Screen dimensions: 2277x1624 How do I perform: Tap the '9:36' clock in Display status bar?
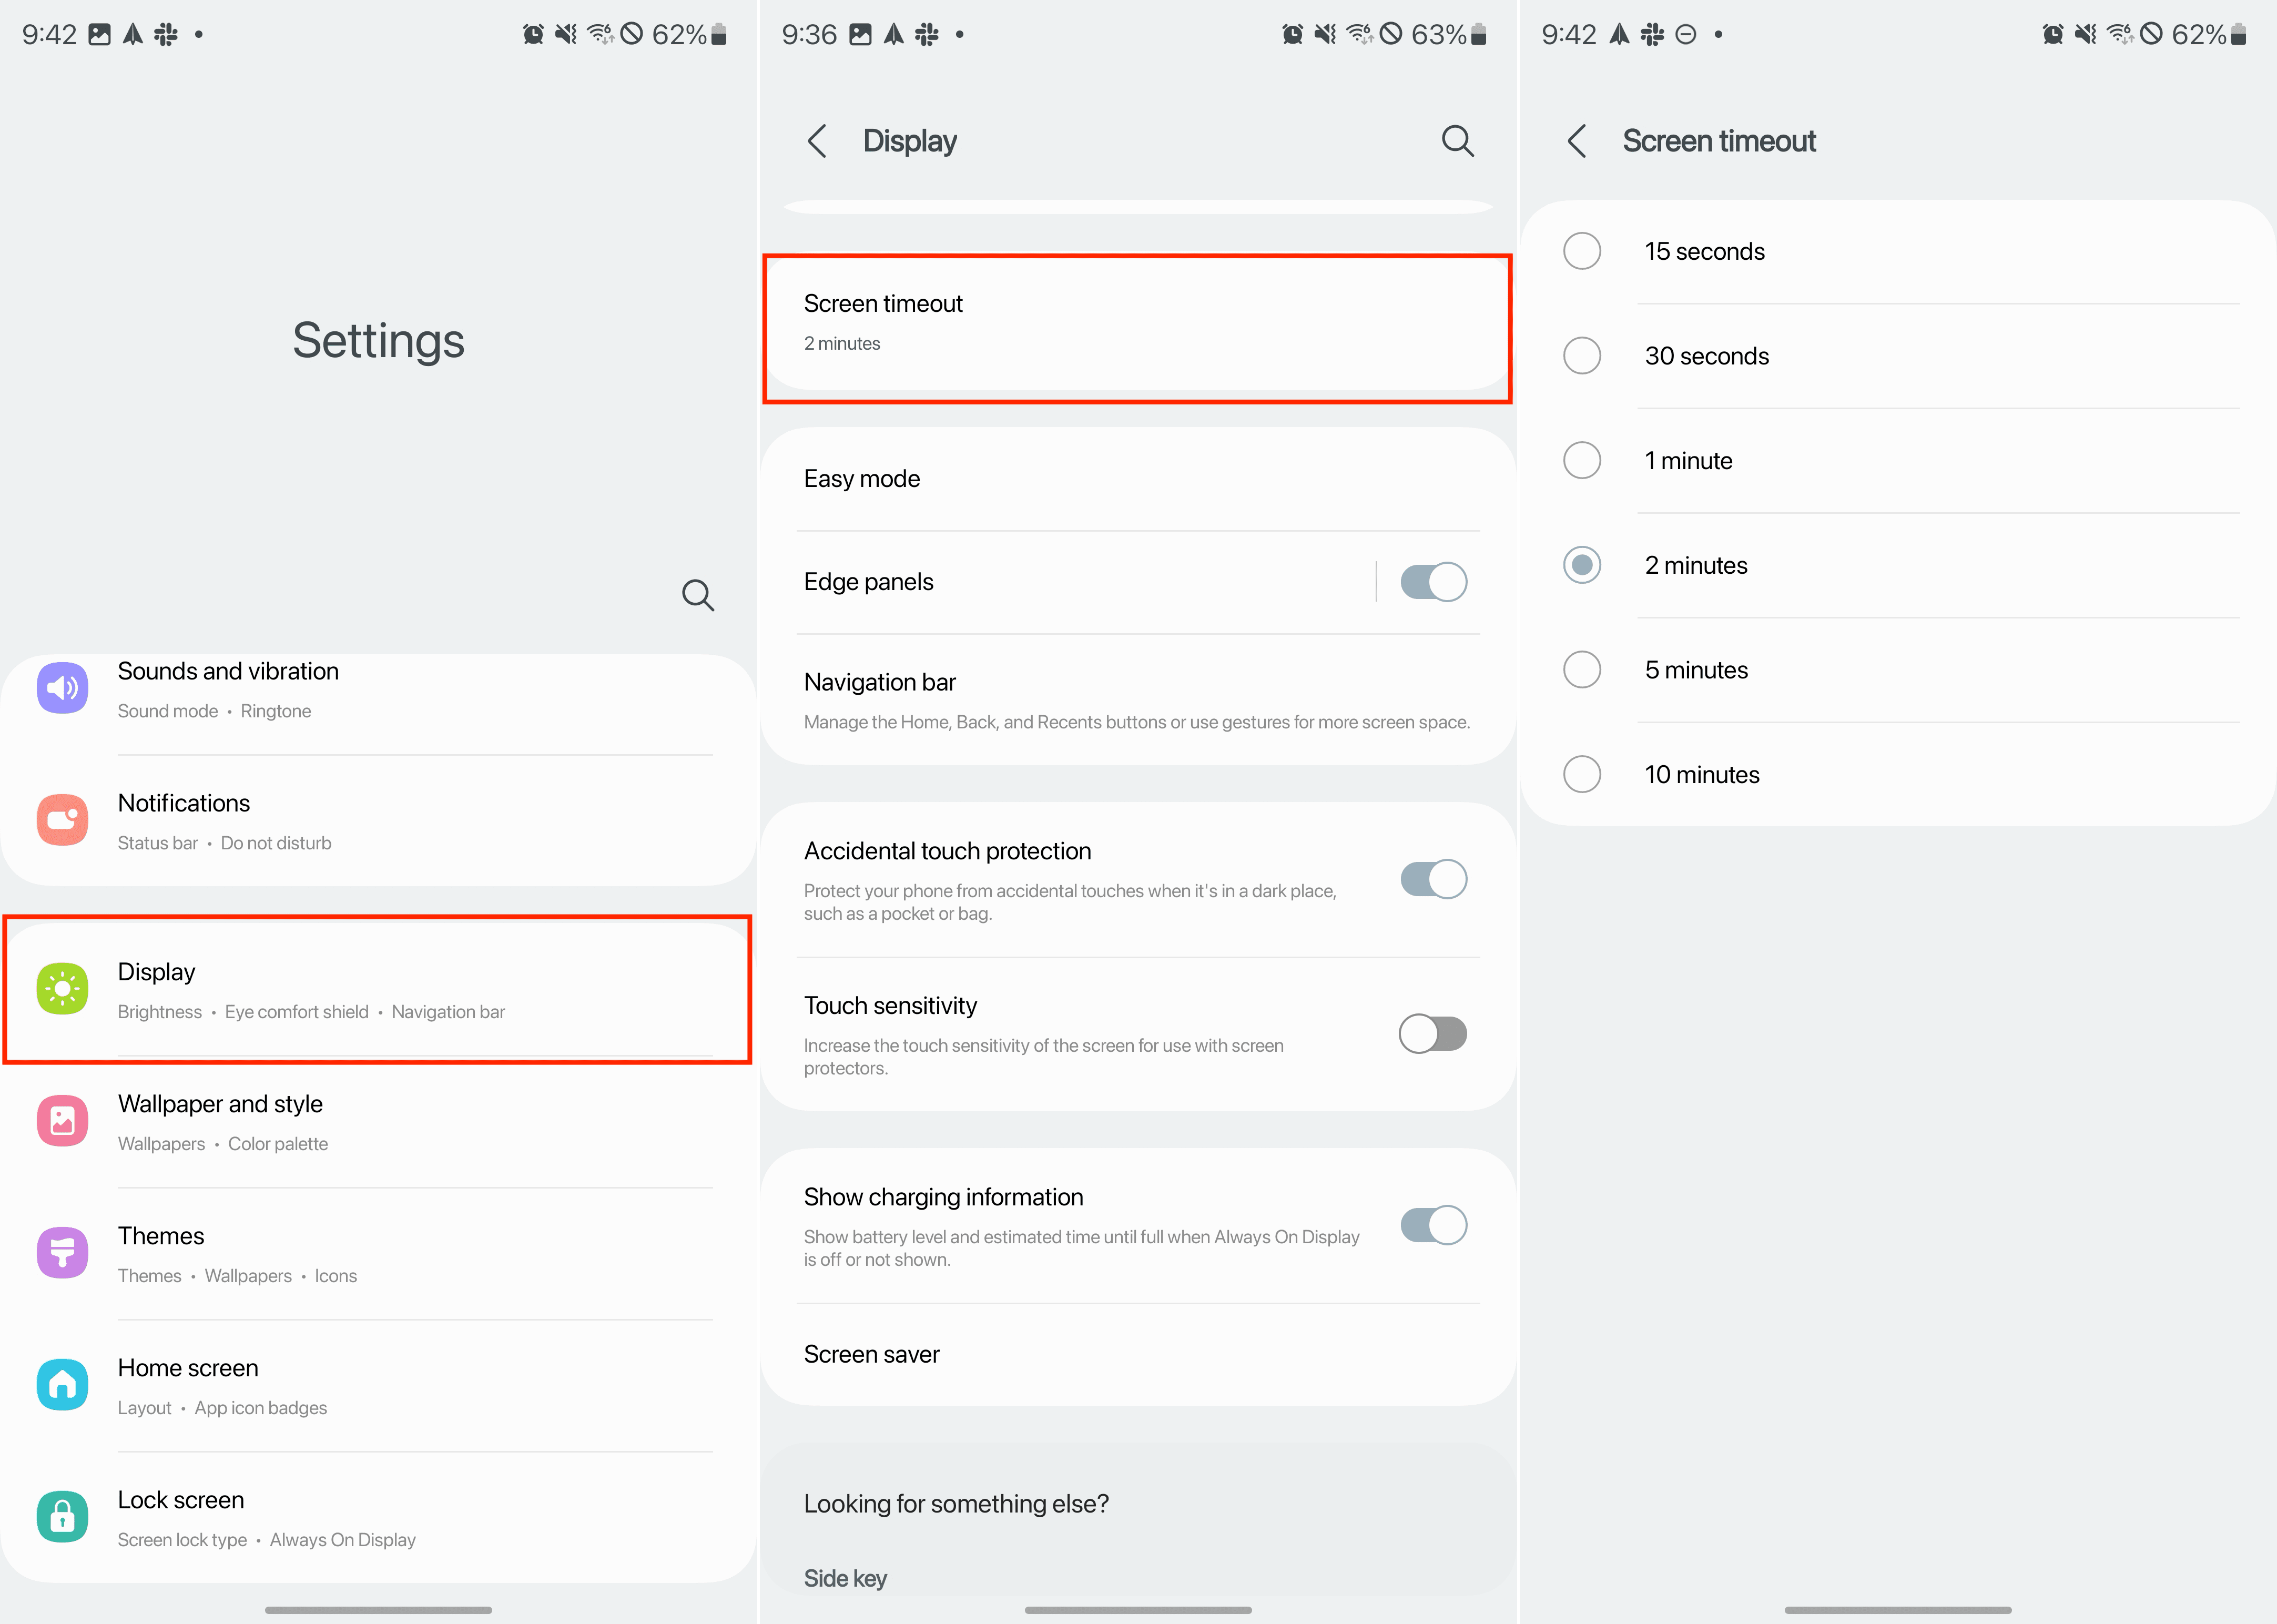click(x=809, y=35)
